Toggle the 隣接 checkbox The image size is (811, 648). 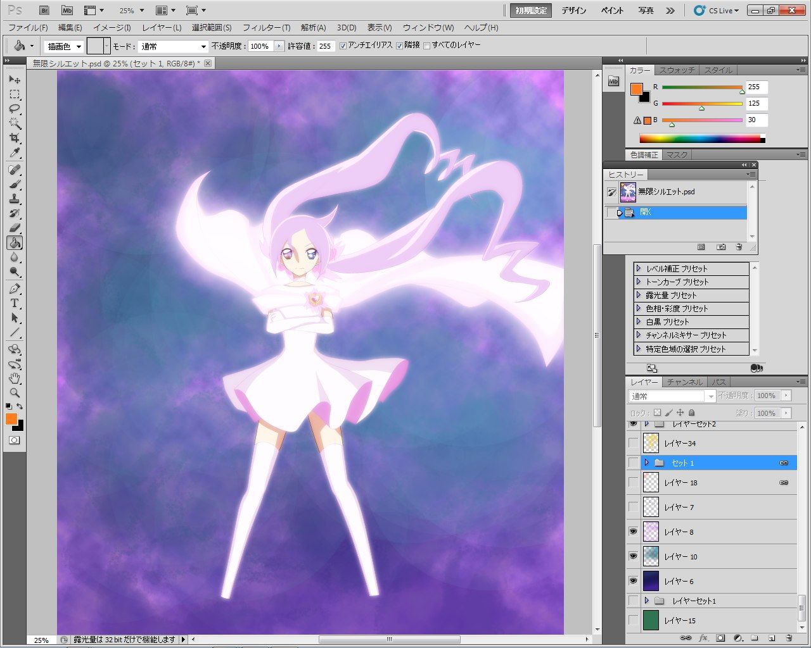click(399, 46)
